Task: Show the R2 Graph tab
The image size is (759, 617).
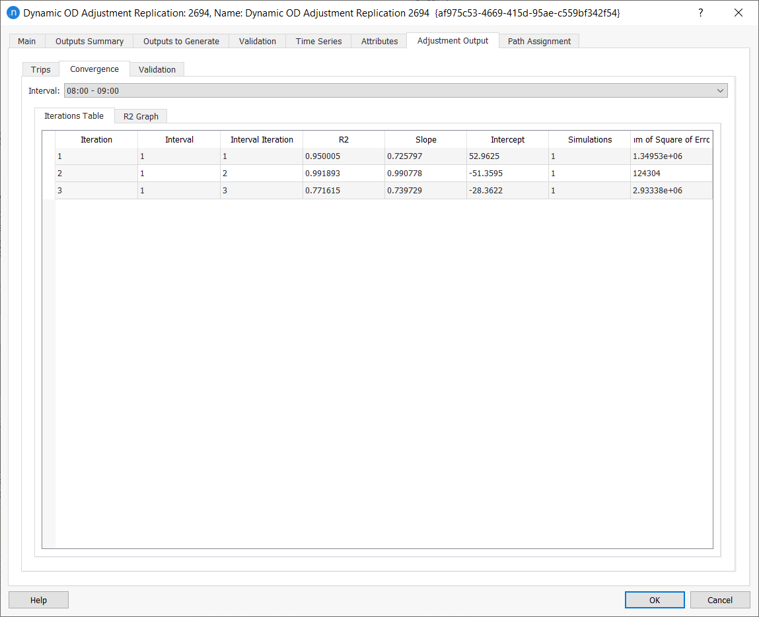Action: pyautogui.click(x=141, y=116)
